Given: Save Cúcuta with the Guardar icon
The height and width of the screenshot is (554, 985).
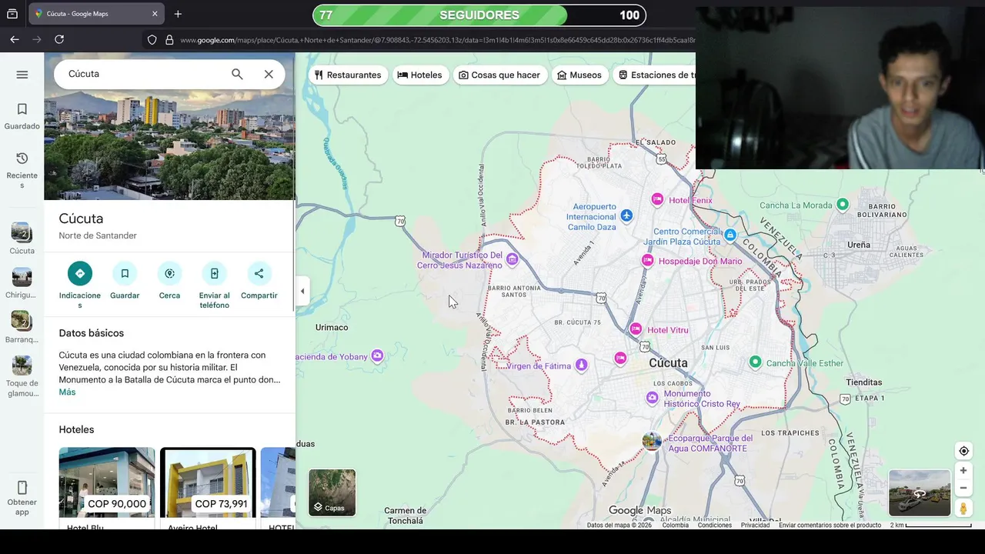Looking at the screenshot, I should click(125, 273).
